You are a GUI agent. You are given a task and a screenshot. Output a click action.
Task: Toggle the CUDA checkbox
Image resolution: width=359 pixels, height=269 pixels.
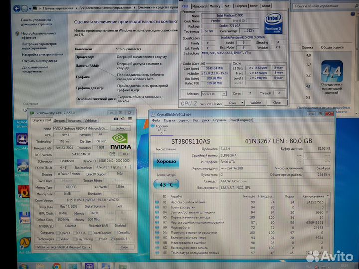point(75,233)
